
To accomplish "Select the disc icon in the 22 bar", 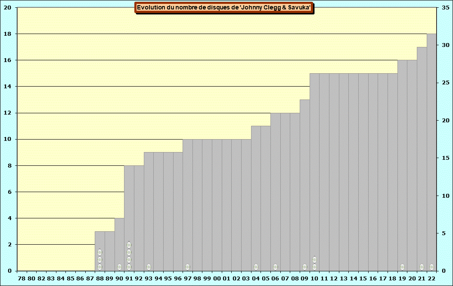I will click(431, 267).
